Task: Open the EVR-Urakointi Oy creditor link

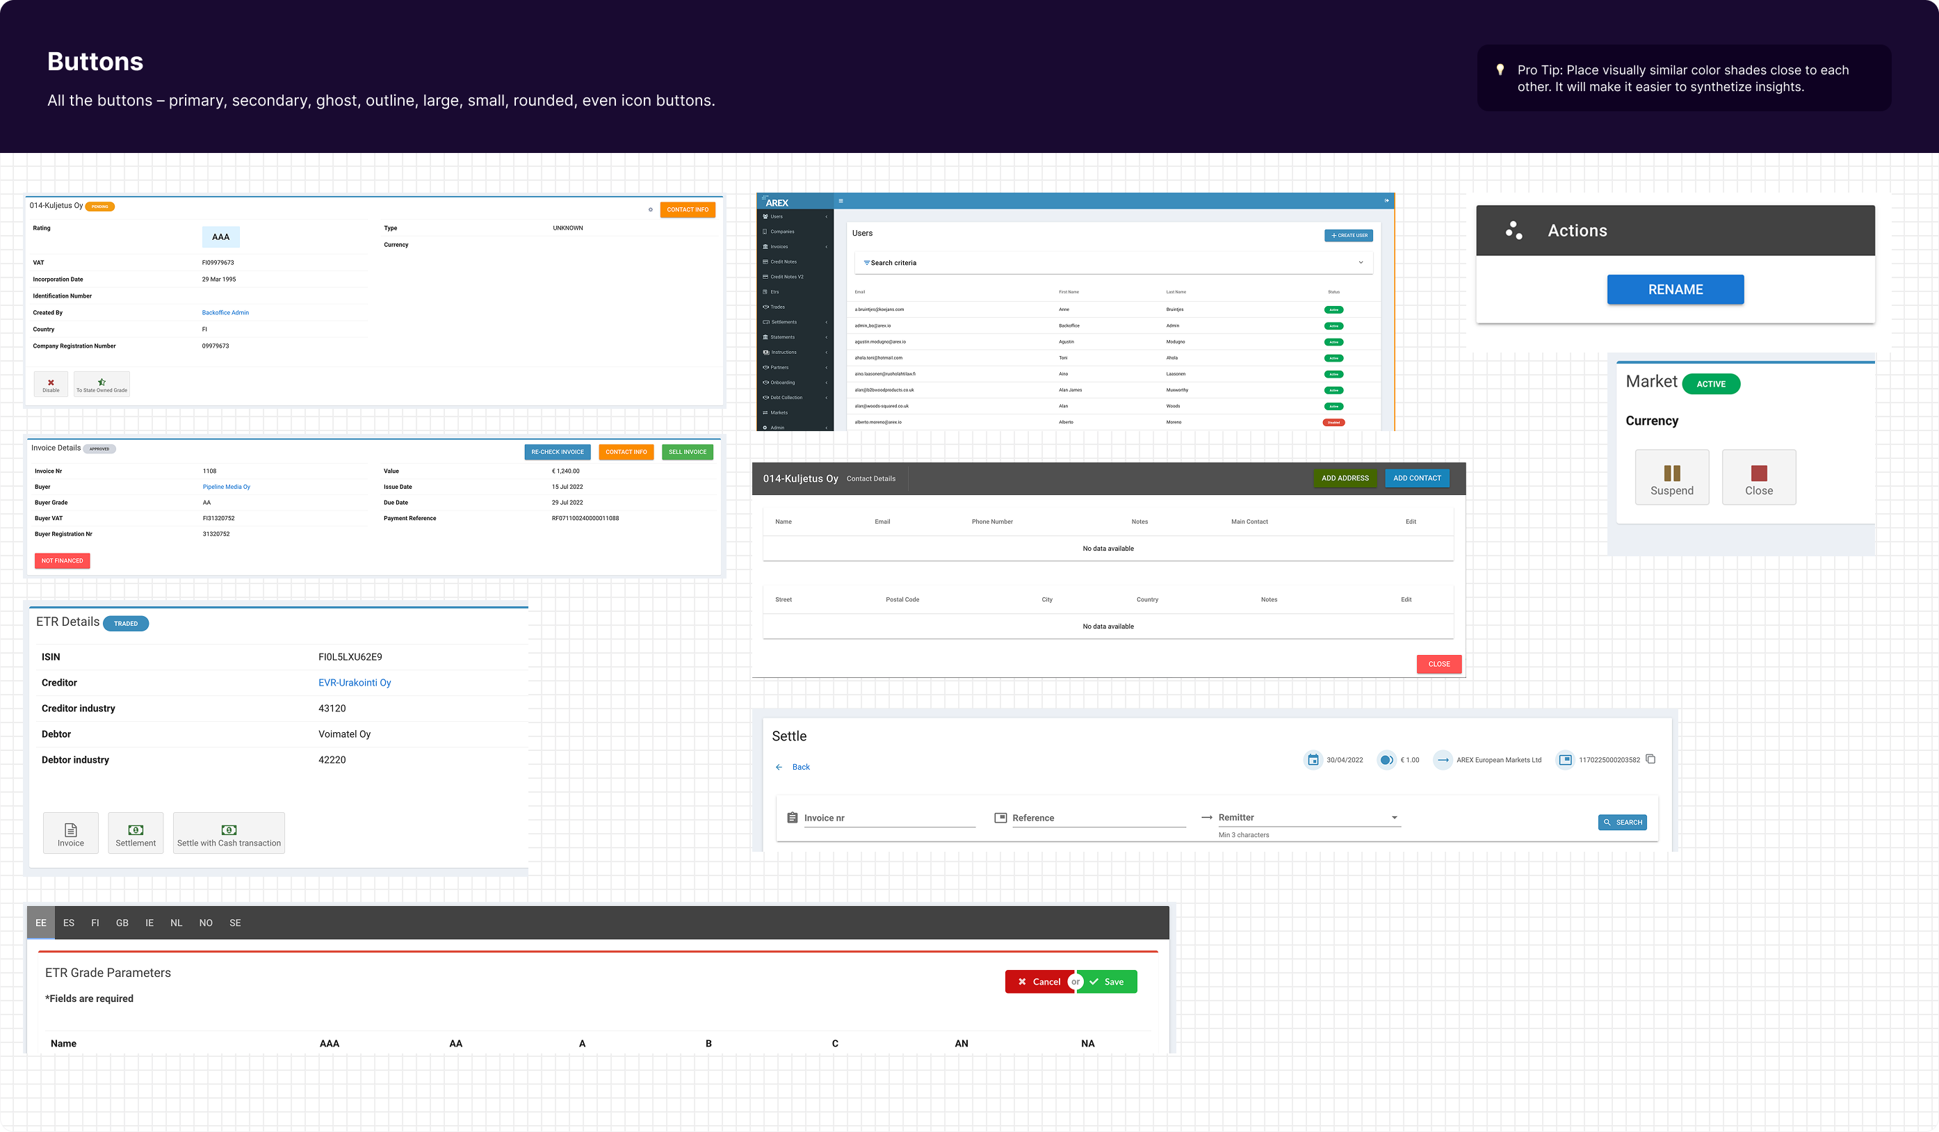Action: click(355, 683)
